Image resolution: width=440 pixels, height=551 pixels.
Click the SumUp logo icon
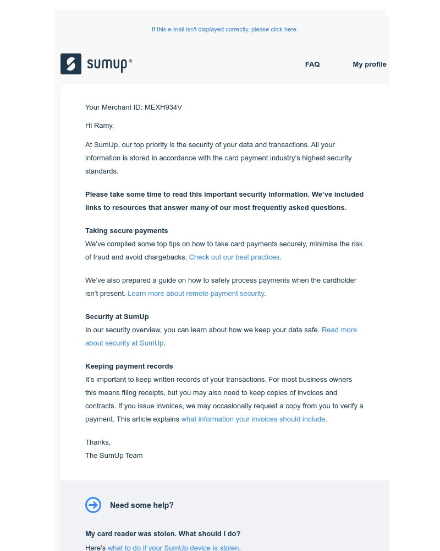click(71, 64)
